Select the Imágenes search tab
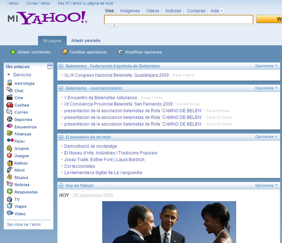Image resolution: width=282 pixels, height=243 pixels. coord(130,11)
